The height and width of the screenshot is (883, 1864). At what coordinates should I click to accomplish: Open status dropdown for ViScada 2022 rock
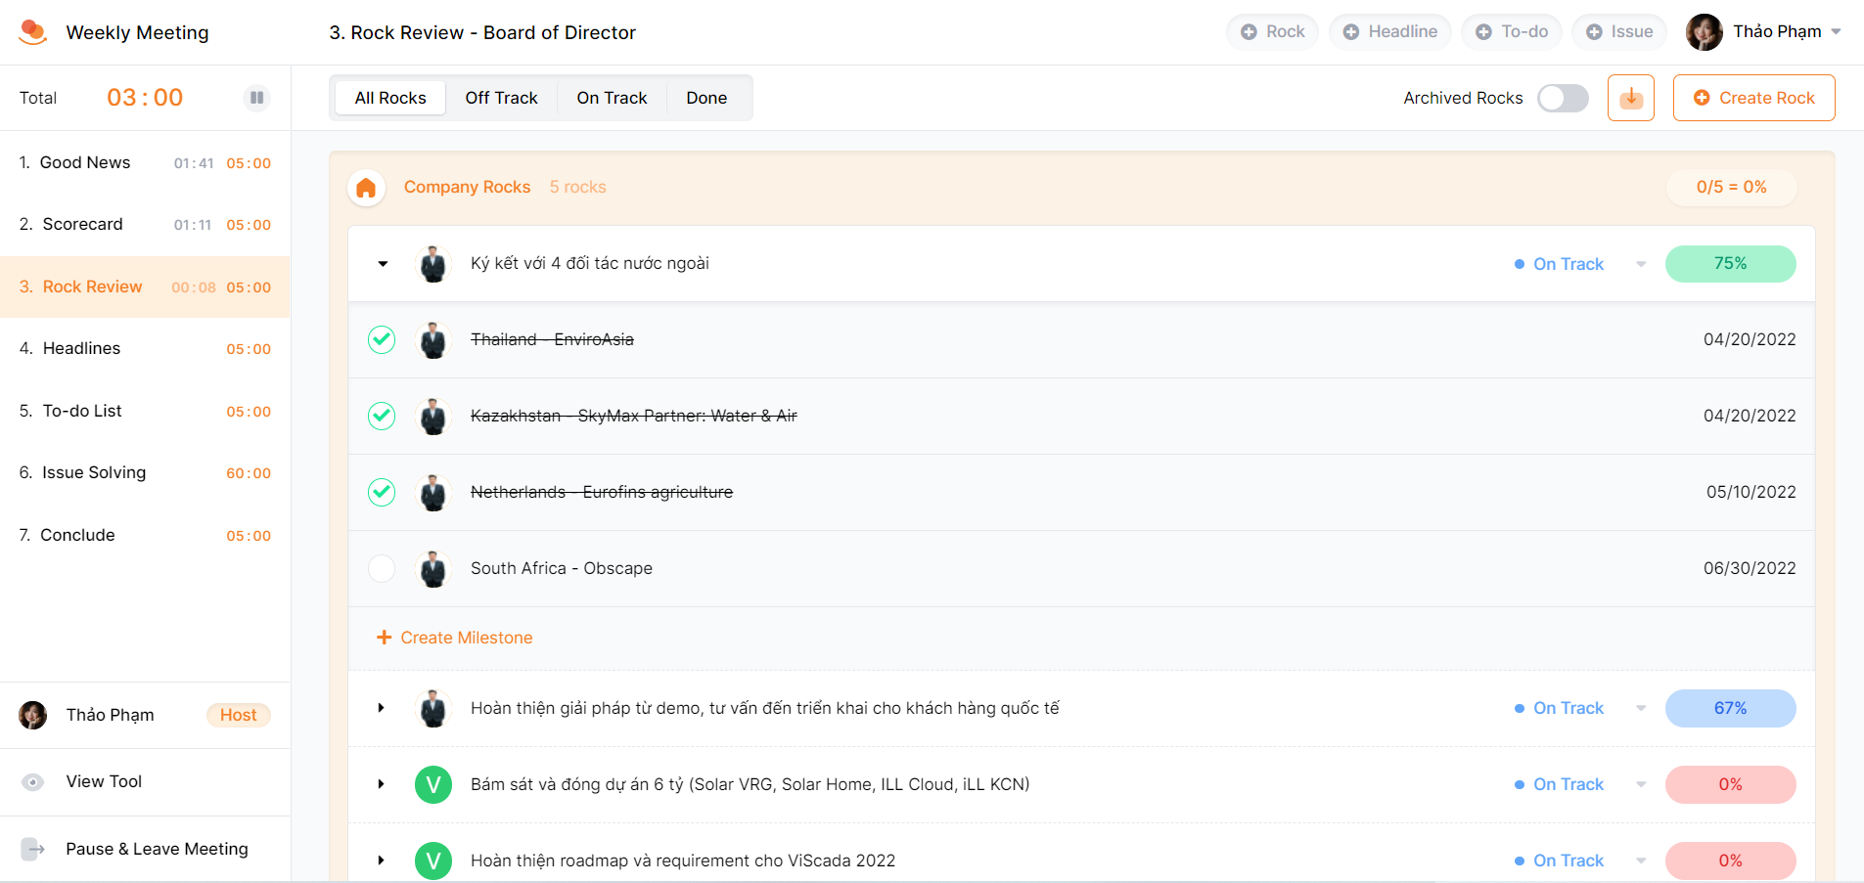point(1641,861)
